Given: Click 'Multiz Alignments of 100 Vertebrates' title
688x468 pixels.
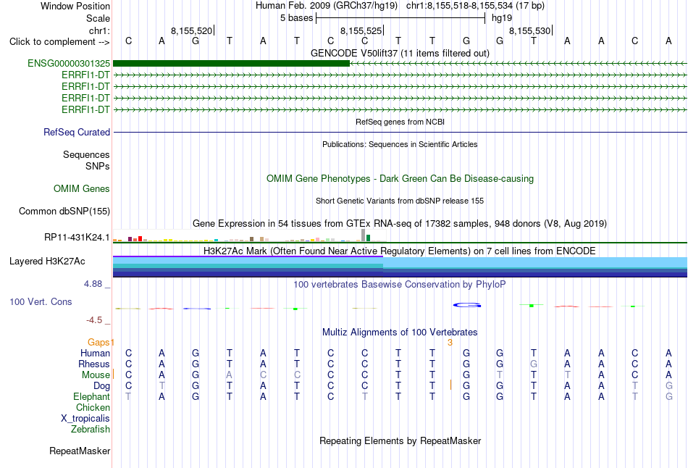Looking at the screenshot, I should [400, 333].
